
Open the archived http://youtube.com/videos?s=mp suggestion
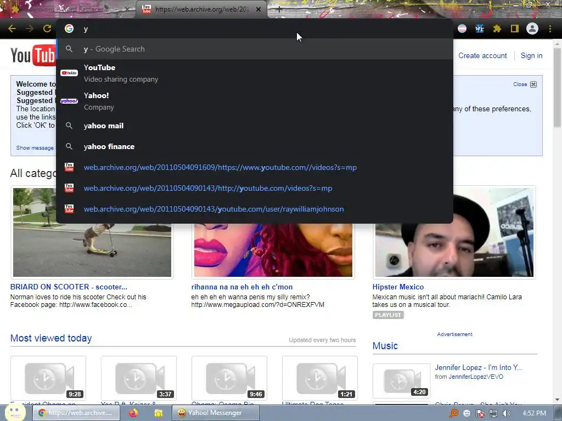click(255, 188)
